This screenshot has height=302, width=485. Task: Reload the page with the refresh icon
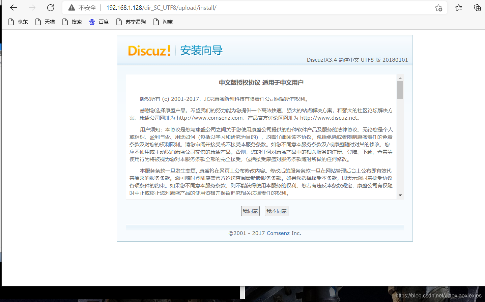51,7
